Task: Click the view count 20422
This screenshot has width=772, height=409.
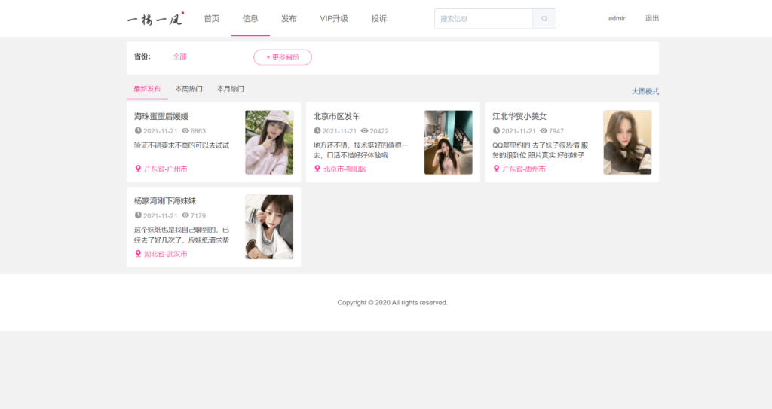Action: (x=379, y=131)
